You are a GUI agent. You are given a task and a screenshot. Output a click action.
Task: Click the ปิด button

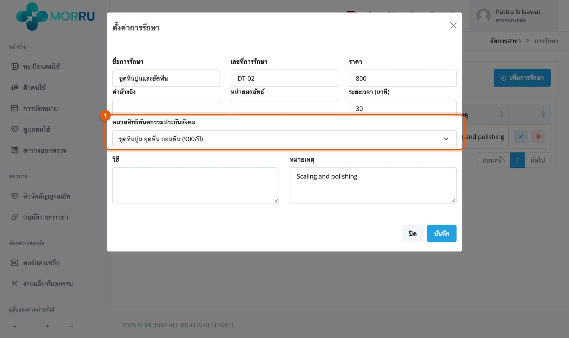(x=413, y=234)
